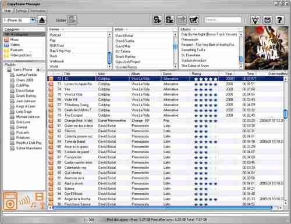Viewport: 291px width, 224px height.
Task: Click the Podcasts category icon
Action: tap(6, 50)
